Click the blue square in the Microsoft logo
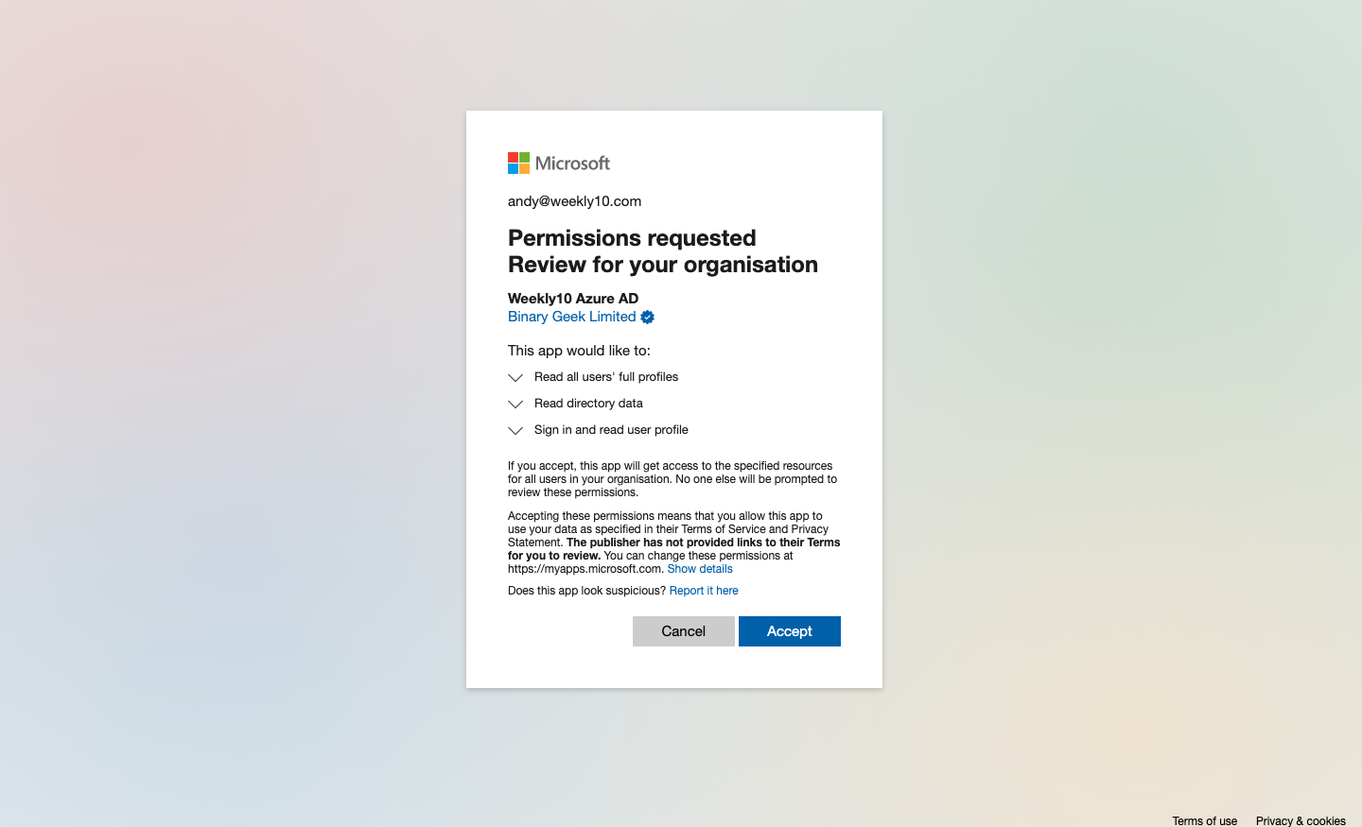This screenshot has width=1362, height=827. [513, 168]
